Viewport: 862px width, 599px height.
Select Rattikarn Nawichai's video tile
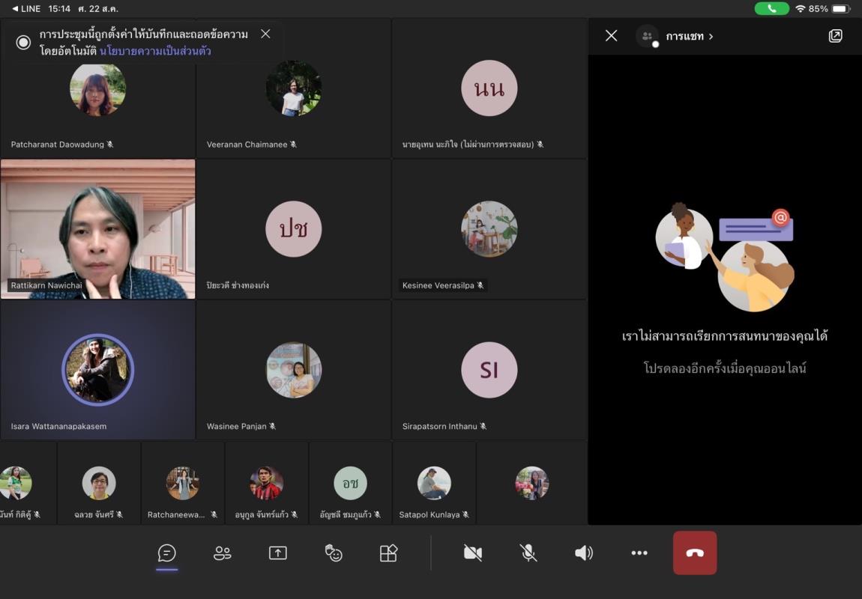click(98, 229)
